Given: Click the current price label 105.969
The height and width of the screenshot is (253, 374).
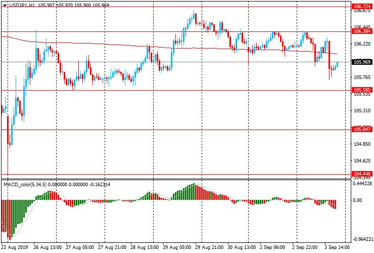Looking at the screenshot, I should click(362, 62).
